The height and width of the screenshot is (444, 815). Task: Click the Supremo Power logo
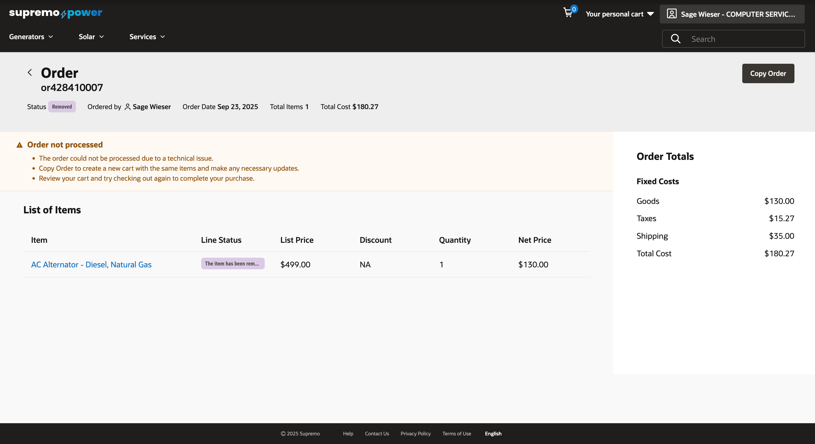[56, 13]
